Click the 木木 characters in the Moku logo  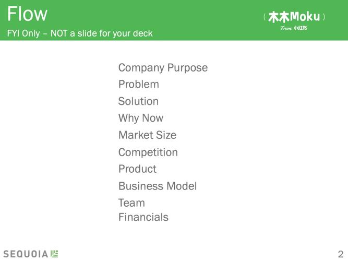(279, 17)
